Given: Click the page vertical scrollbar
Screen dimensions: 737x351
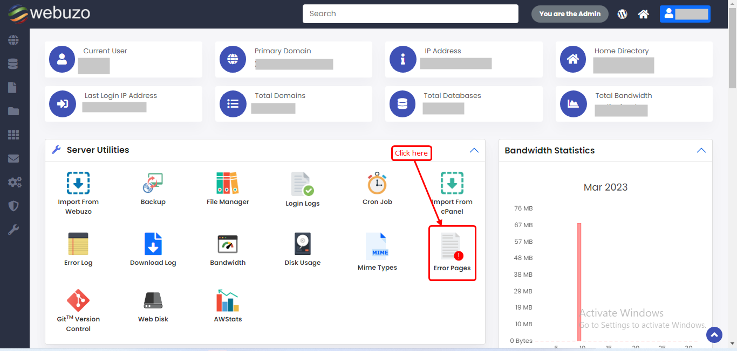Looking at the screenshot, I should pyautogui.click(x=732, y=54).
